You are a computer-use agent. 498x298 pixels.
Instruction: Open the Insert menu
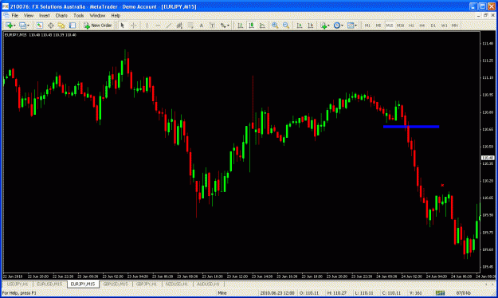[x=45, y=15]
